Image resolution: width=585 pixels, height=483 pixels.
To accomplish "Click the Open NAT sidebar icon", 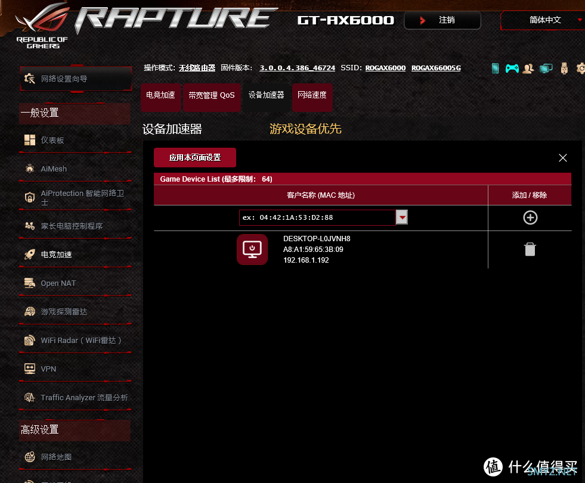I will click(30, 283).
